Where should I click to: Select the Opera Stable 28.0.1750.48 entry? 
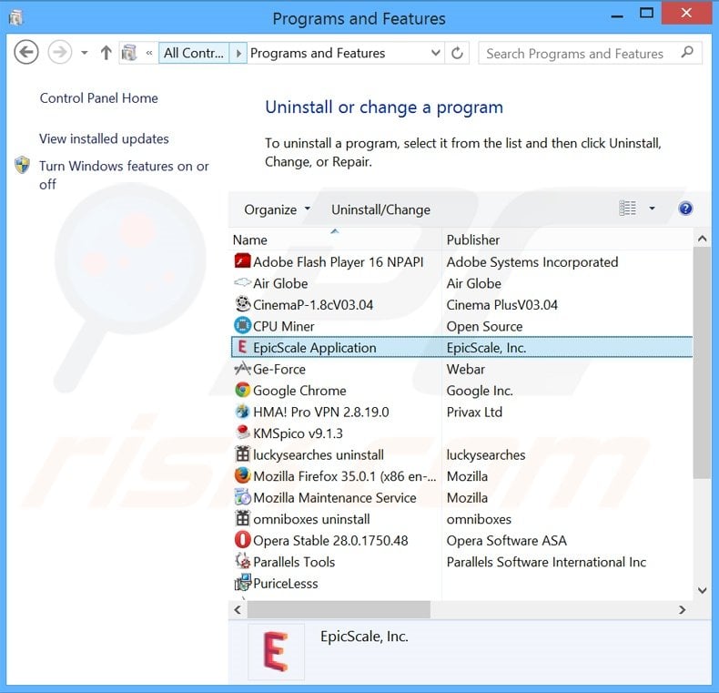[x=330, y=541]
